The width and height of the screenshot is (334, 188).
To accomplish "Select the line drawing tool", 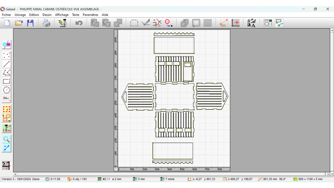I will tap(7, 64).
